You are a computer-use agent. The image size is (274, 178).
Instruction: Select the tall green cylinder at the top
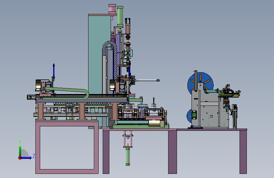pyautogui.click(x=120, y=17)
